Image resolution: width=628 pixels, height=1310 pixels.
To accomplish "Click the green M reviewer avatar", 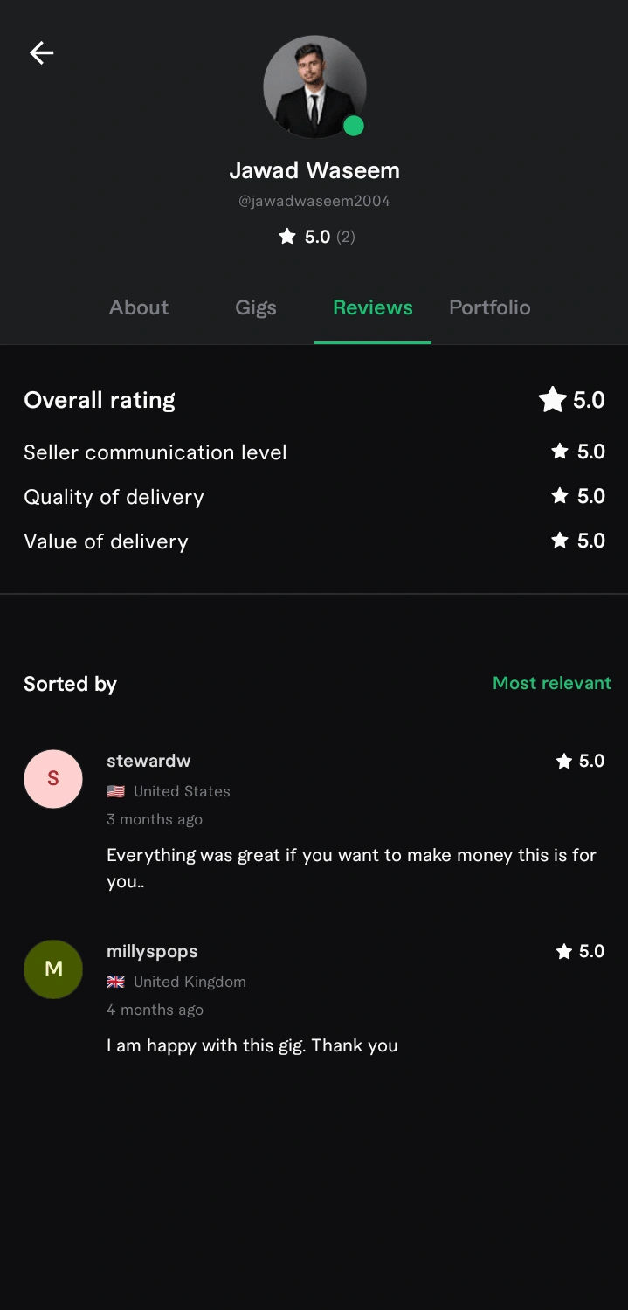I will coord(53,969).
